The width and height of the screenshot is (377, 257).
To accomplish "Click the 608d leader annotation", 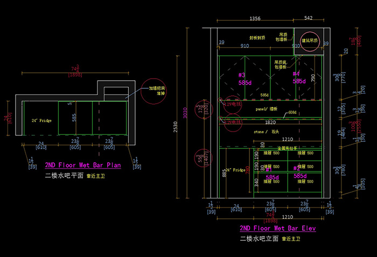I will 292,112.
